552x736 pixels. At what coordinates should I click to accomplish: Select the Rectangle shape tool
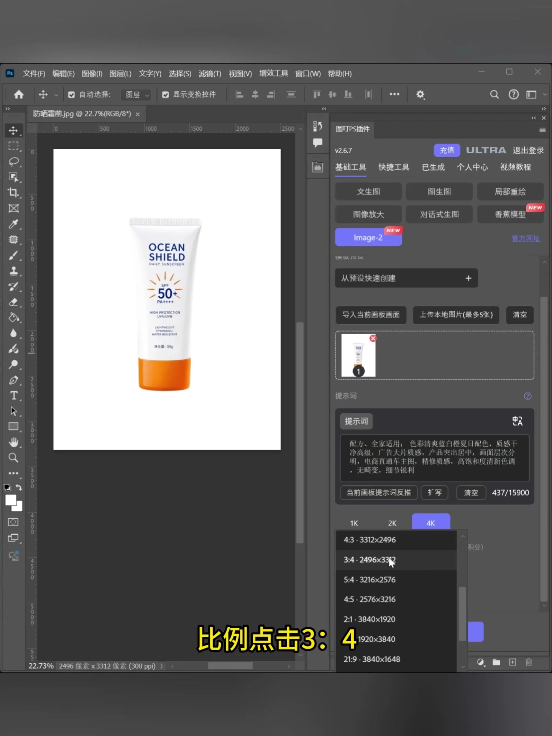(x=13, y=427)
